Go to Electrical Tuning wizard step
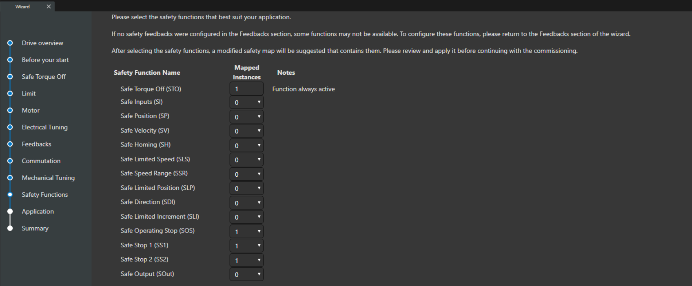Image resolution: width=692 pixels, height=286 pixels. (x=44, y=127)
